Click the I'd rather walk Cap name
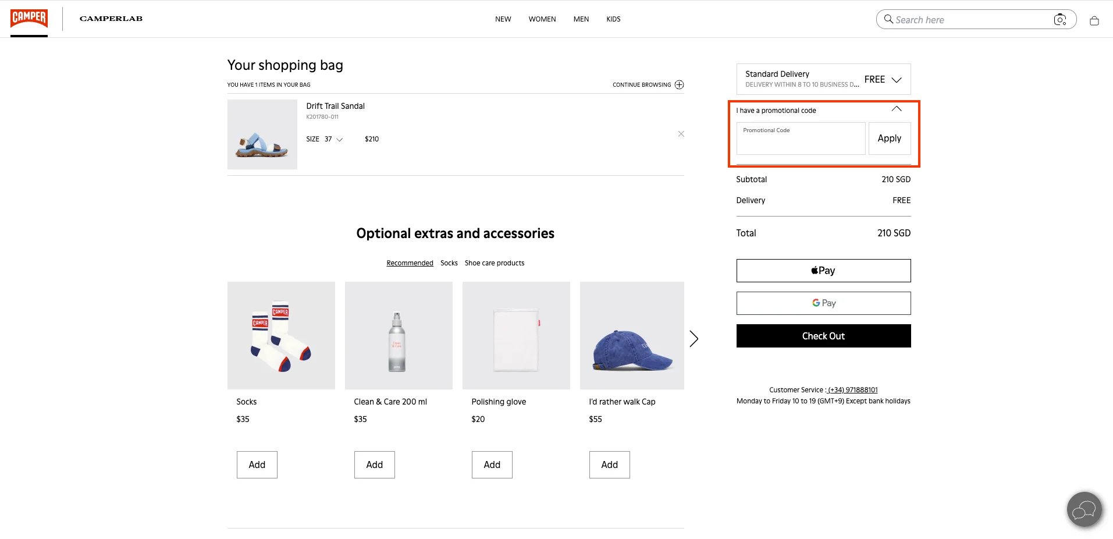The width and height of the screenshot is (1113, 539). pos(623,402)
